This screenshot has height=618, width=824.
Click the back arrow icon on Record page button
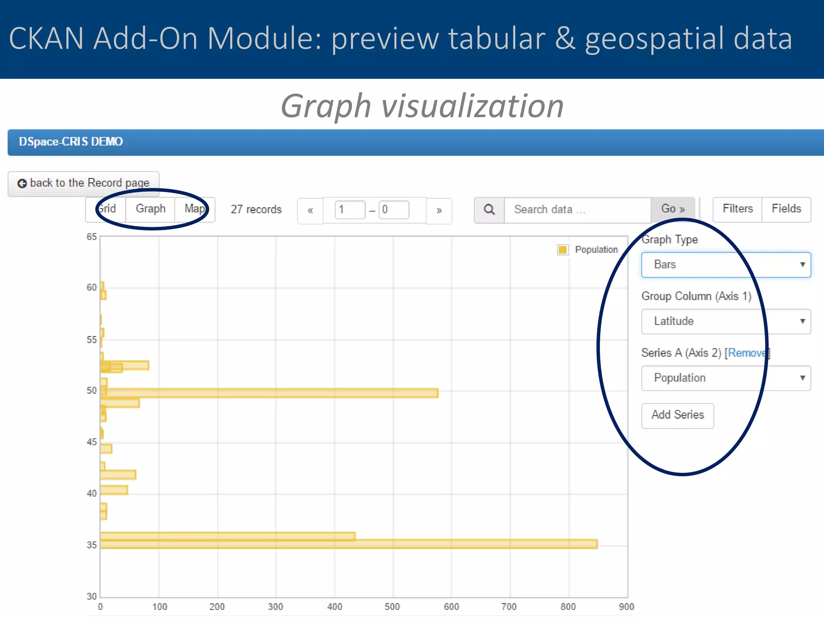pos(22,183)
